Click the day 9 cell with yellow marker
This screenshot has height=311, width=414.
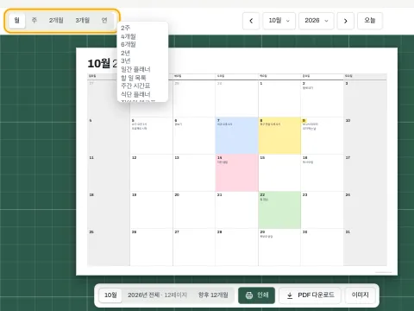coord(322,136)
